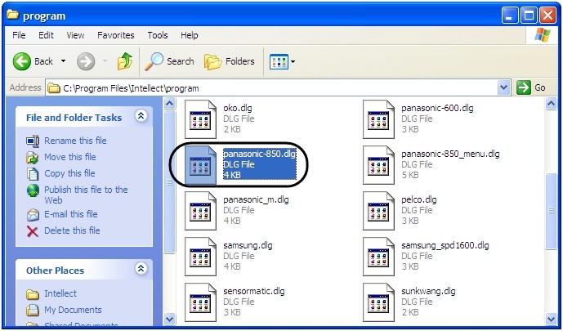
Task: Click task pane scrollbar down arrow
Action: [x=169, y=319]
